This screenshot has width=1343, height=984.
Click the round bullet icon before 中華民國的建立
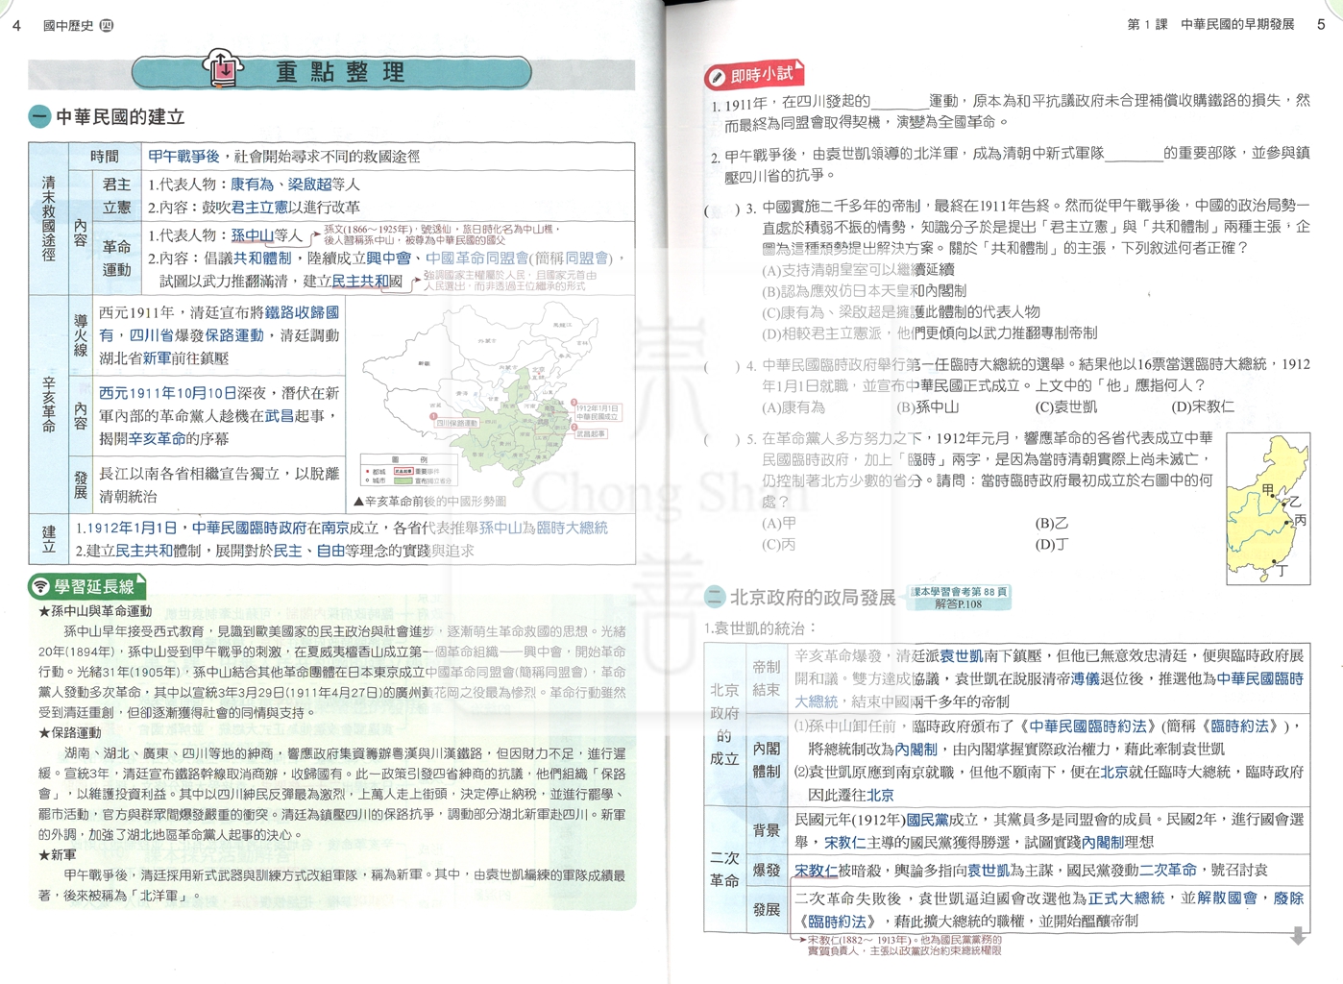coord(39,117)
